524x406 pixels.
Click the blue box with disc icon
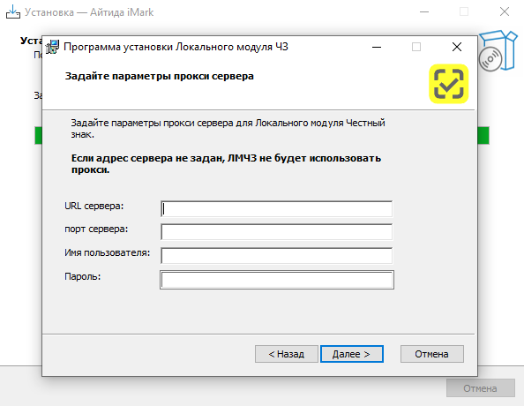click(x=498, y=51)
